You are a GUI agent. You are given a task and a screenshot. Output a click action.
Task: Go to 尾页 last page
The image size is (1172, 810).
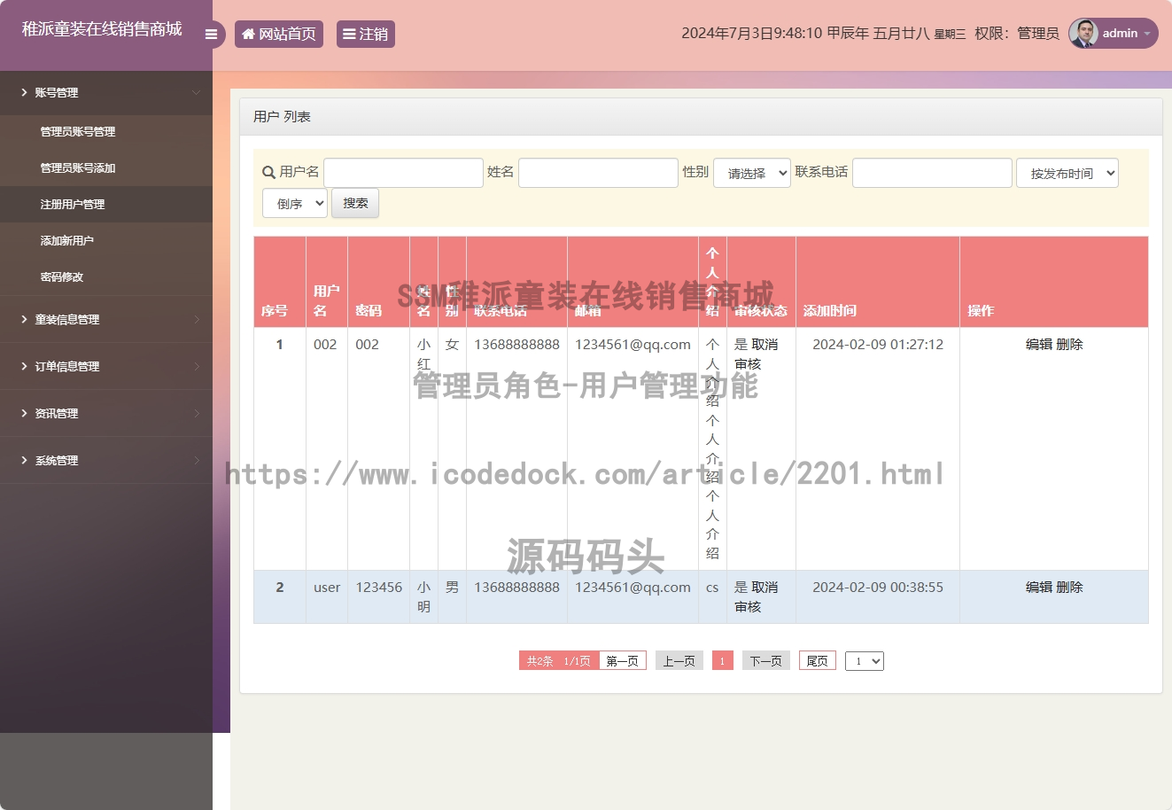coord(818,661)
